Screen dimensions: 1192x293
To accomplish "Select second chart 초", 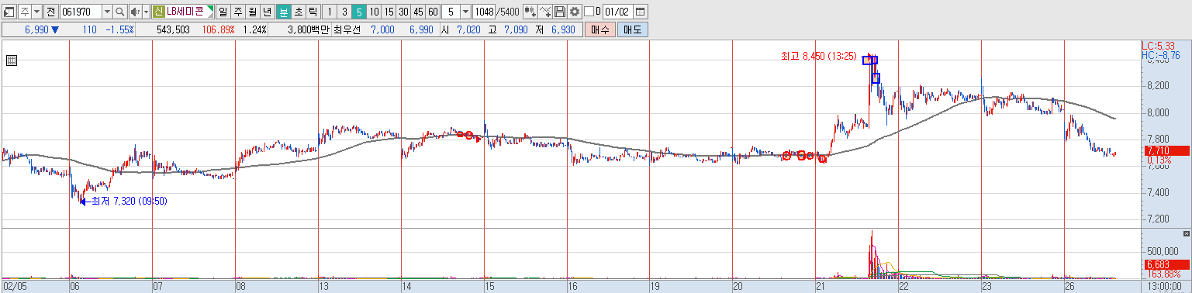I will (x=298, y=12).
